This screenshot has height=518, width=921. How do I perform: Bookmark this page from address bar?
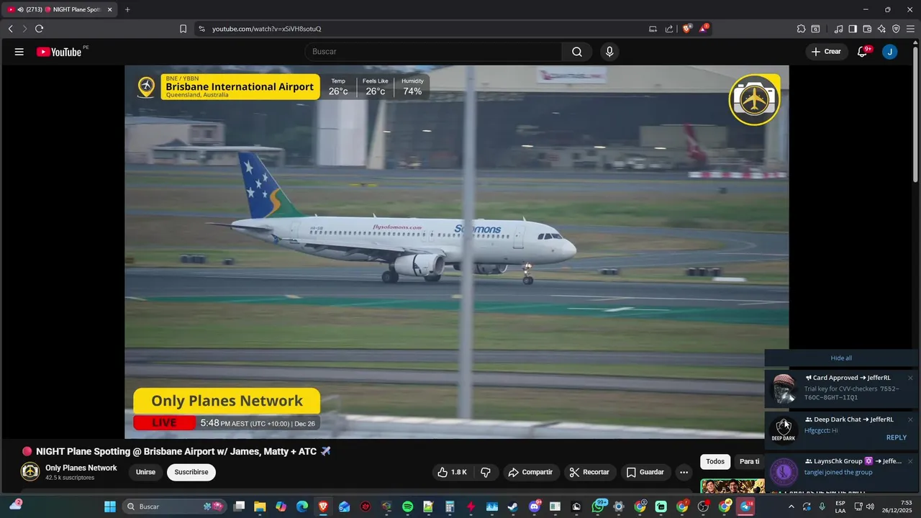[x=183, y=29]
